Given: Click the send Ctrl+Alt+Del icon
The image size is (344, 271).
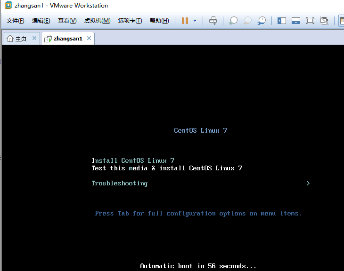Looking at the screenshot, I should [213, 21].
